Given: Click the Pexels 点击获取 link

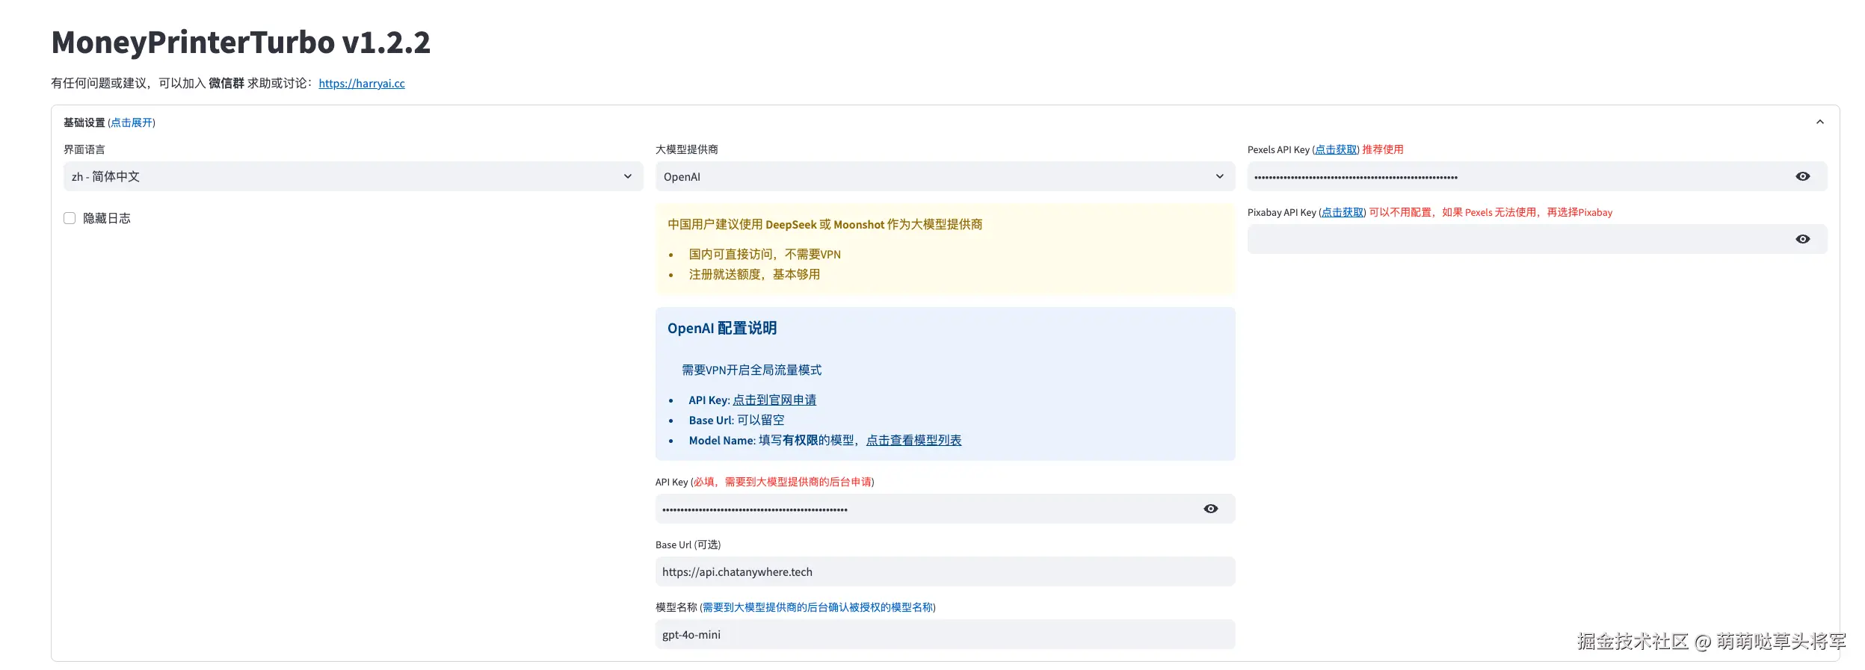Looking at the screenshot, I should pos(1336,149).
